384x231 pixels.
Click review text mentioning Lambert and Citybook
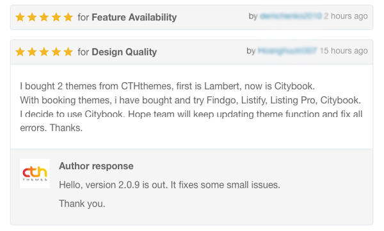(167, 86)
